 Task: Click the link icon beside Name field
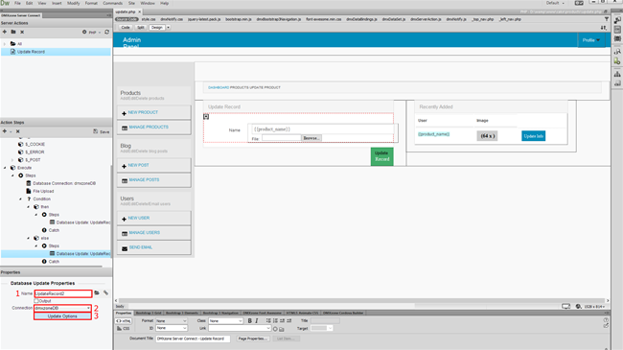pyautogui.click(x=105, y=293)
